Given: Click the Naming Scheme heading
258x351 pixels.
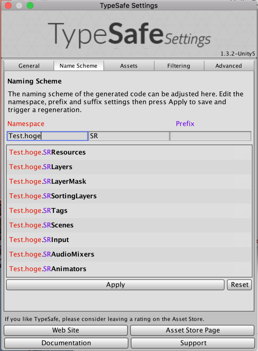Looking at the screenshot, I should [35, 81].
